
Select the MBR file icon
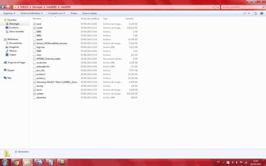click(x=34, y=51)
